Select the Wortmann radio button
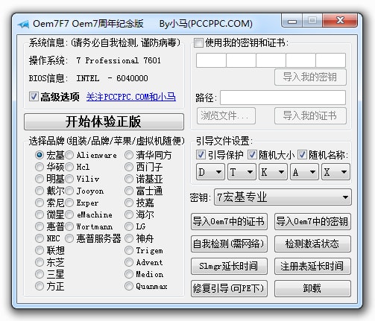375x321 pixels. click(x=69, y=226)
